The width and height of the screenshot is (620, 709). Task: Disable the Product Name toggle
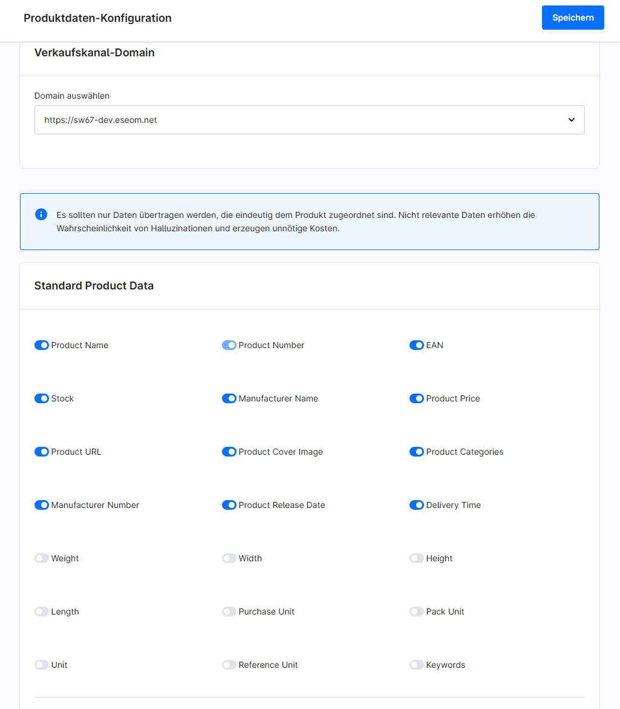(x=41, y=345)
